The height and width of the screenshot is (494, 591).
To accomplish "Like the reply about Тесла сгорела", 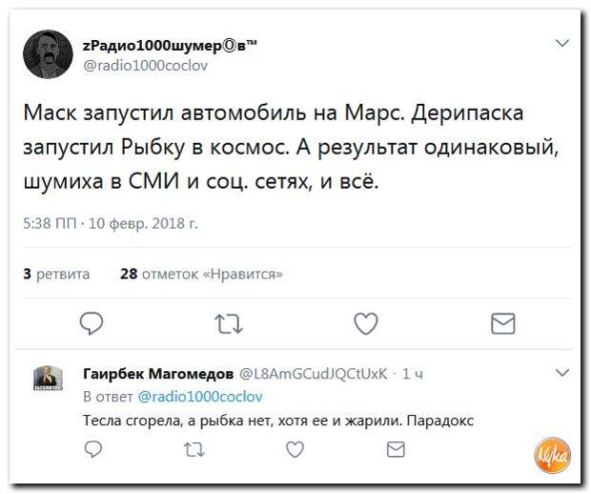I will tap(295, 449).
